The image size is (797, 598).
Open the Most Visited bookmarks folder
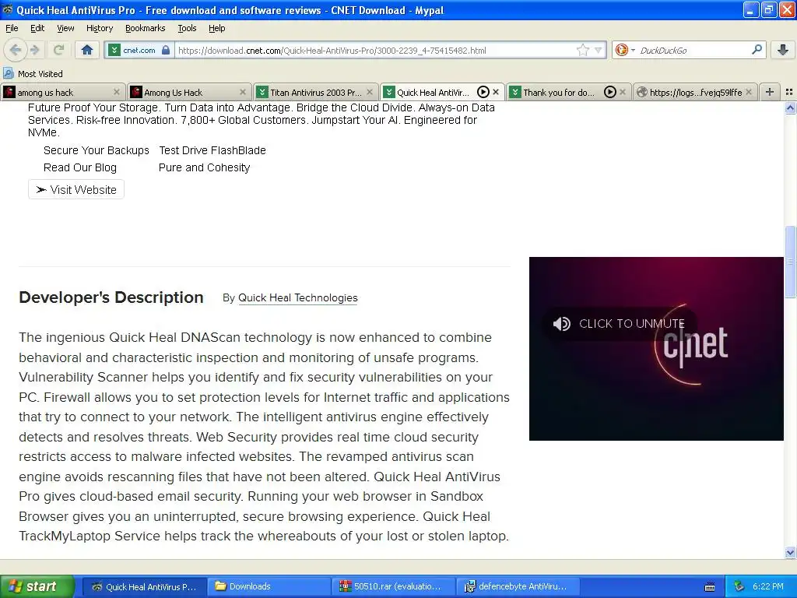(x=33, y=74)
